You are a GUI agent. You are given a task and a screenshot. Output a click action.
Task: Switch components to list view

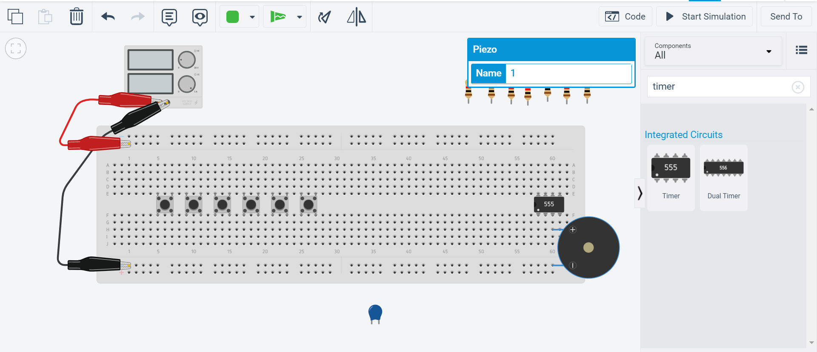(x=802, y=50)
